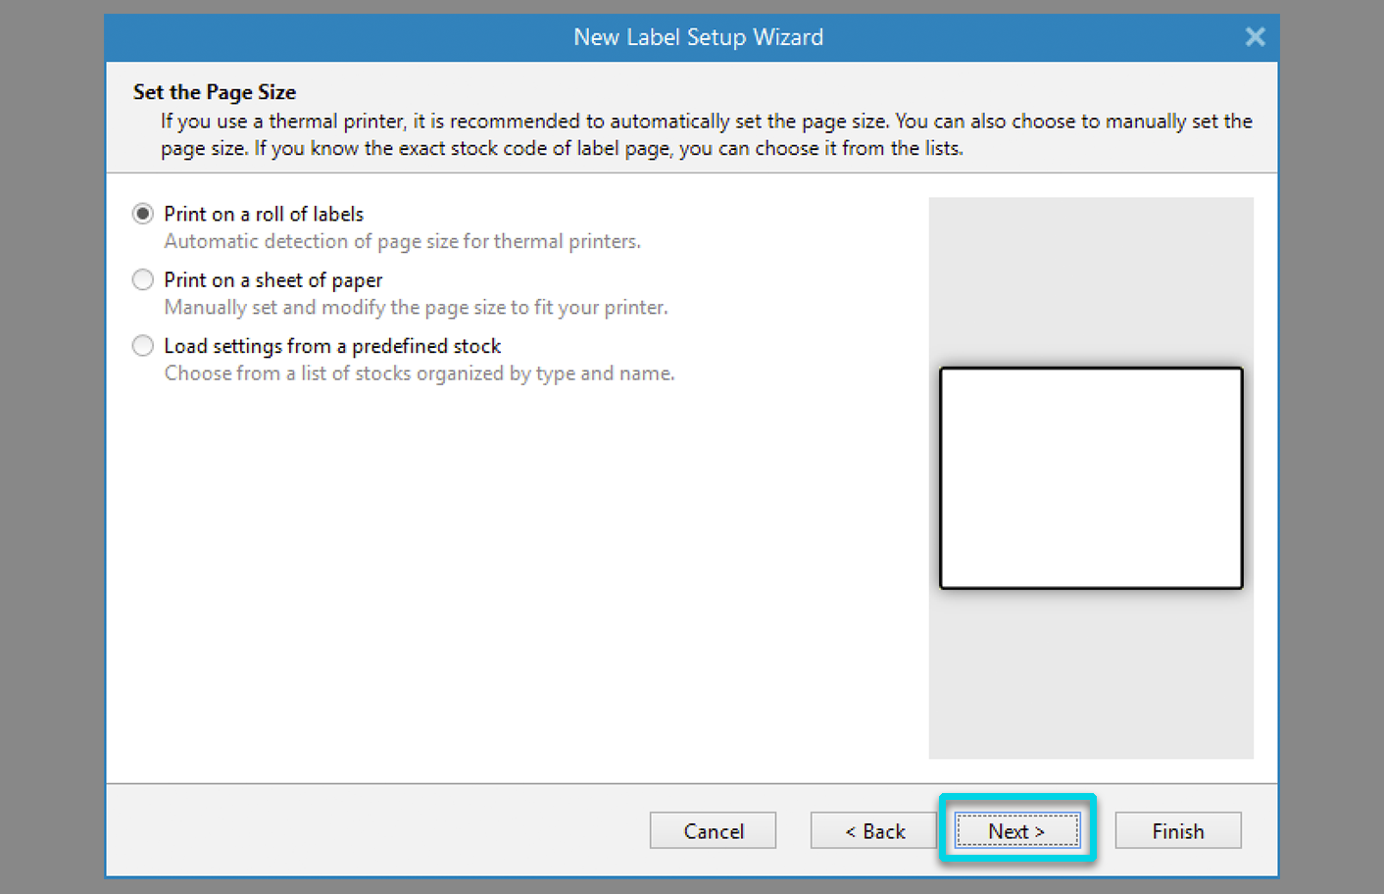Click the empty white area below the options

point(510,588)
